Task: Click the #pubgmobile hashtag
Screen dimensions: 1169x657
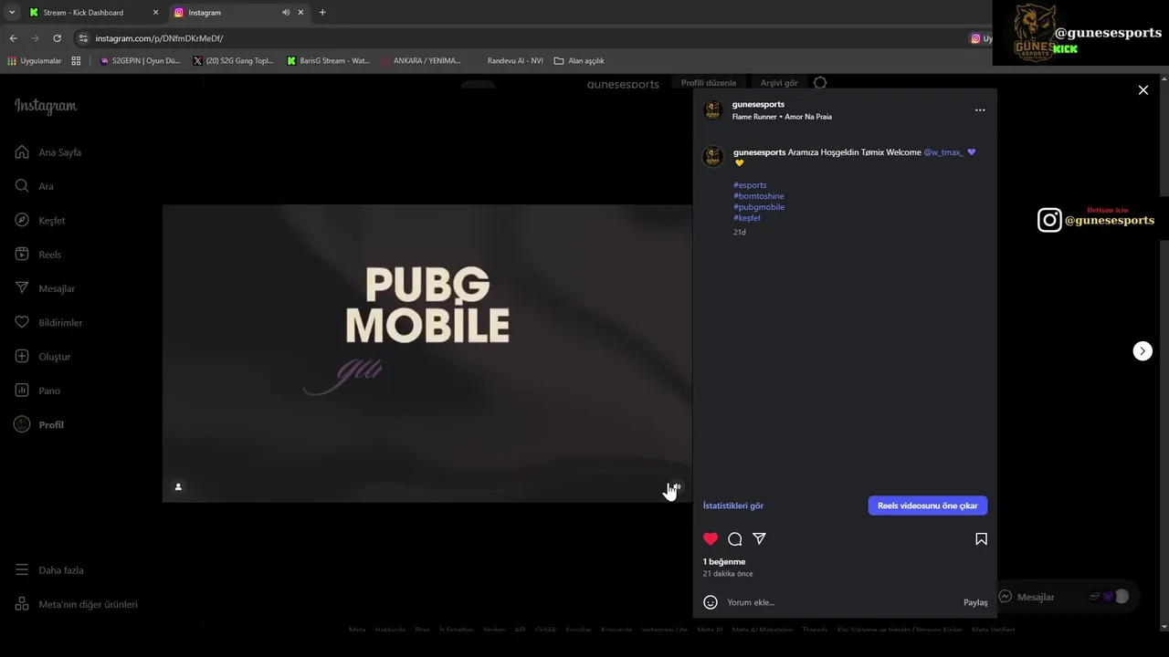Action: [x=758, y=207]
